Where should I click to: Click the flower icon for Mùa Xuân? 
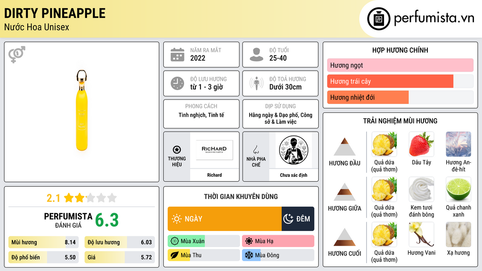tap(175, 241)
